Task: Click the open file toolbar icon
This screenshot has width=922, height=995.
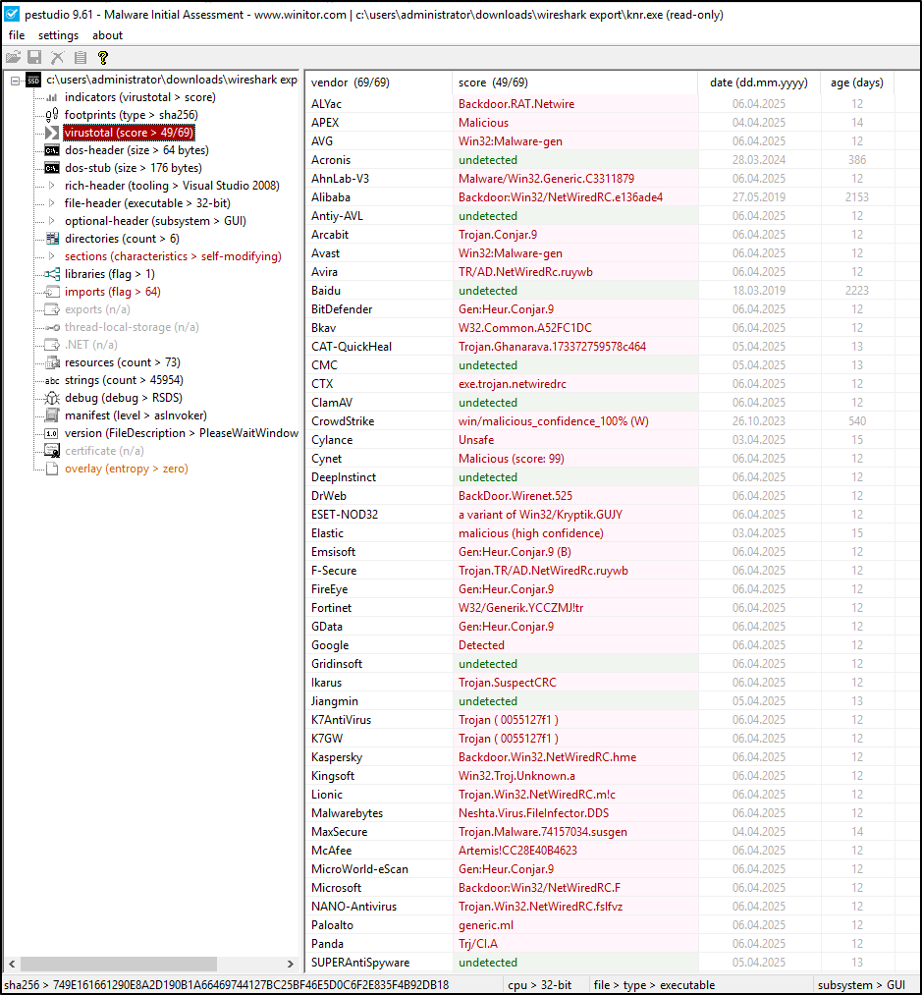Action: pyautogui.click(x=13, y=58)
